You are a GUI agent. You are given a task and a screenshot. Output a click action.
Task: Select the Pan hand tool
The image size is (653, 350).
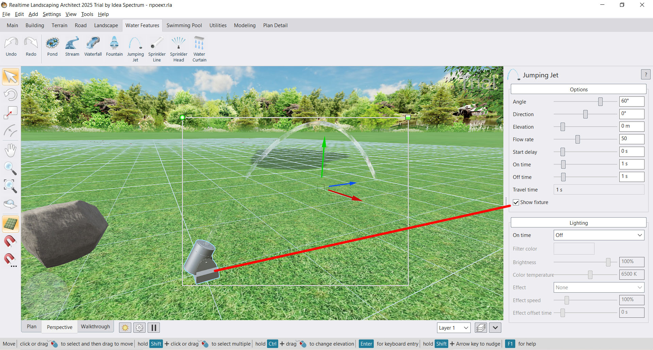point(11,150)
